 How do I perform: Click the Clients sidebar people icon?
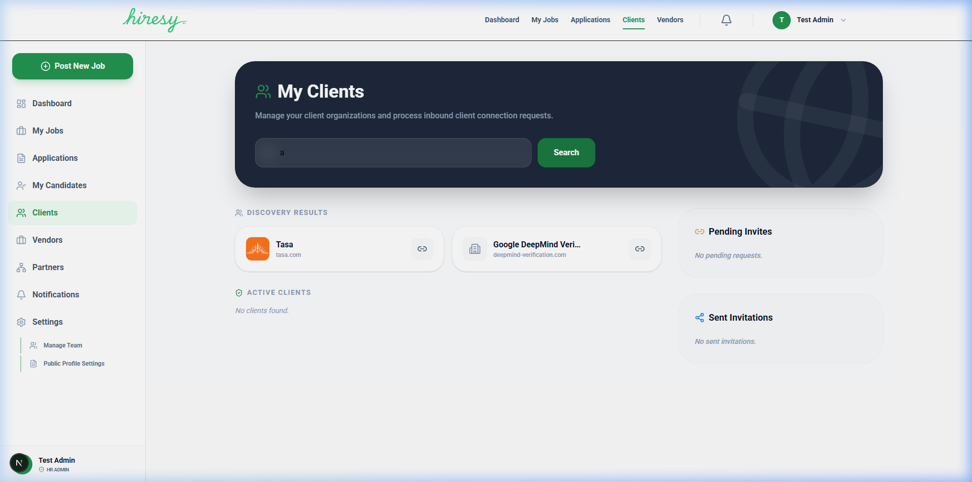coord(21,213)
